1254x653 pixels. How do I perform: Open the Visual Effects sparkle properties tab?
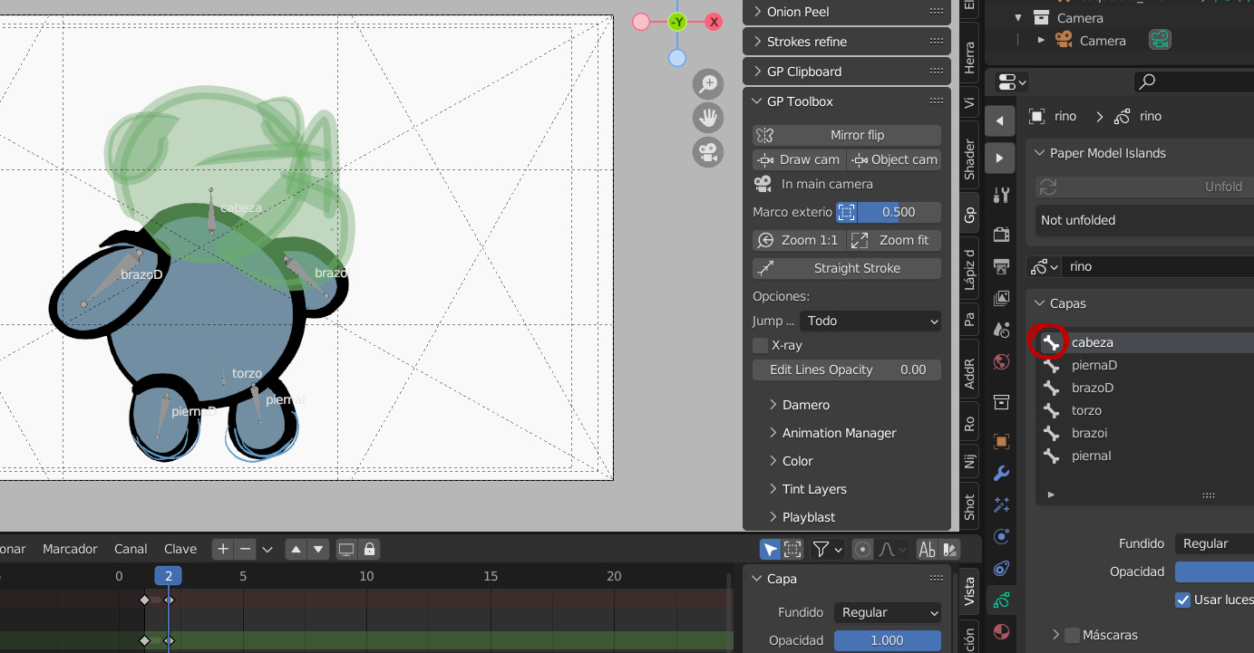tap(1001, 504)
